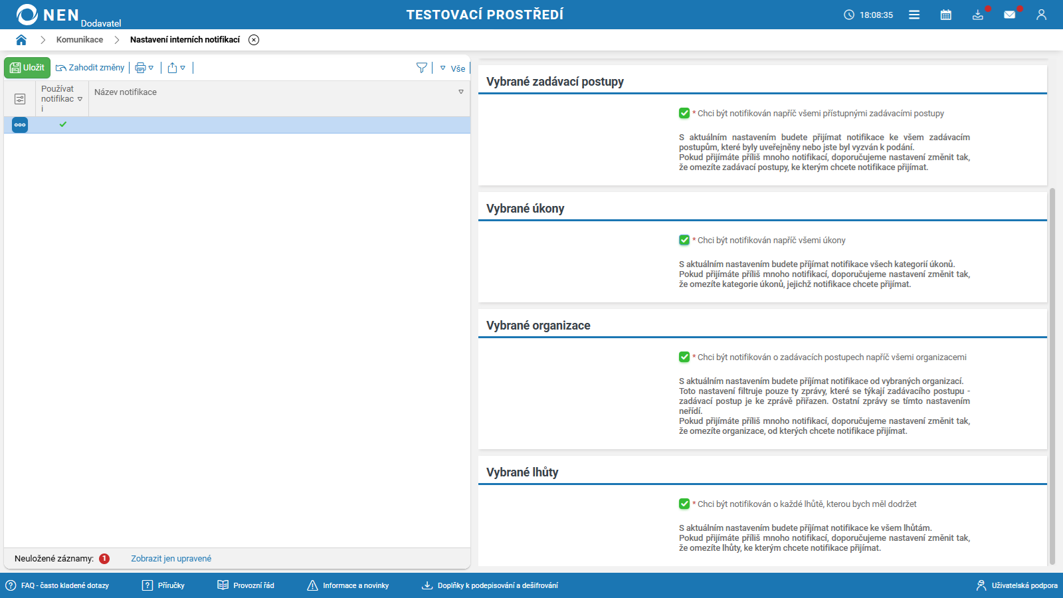The image size is (1063, 598).
Task: Uncheck notification across all zadávací postupy
Action: pyautogui.click(x=684, y=114)
